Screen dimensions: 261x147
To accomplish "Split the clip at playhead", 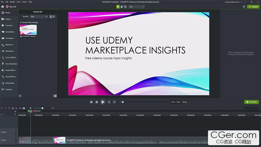I will (20, 108).
